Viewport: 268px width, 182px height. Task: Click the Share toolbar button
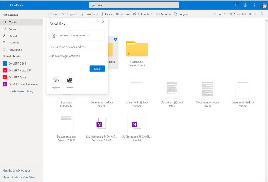pyautogui.click(x=53, y=14)
